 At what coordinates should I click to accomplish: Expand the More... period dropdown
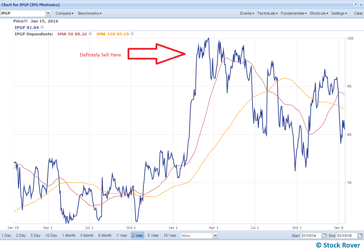pyautogui.click(x=215, y=236)
